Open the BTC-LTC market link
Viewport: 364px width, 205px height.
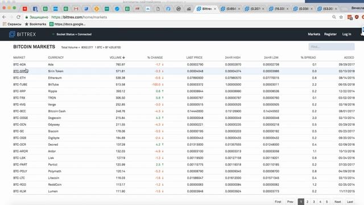coord(19,178)
